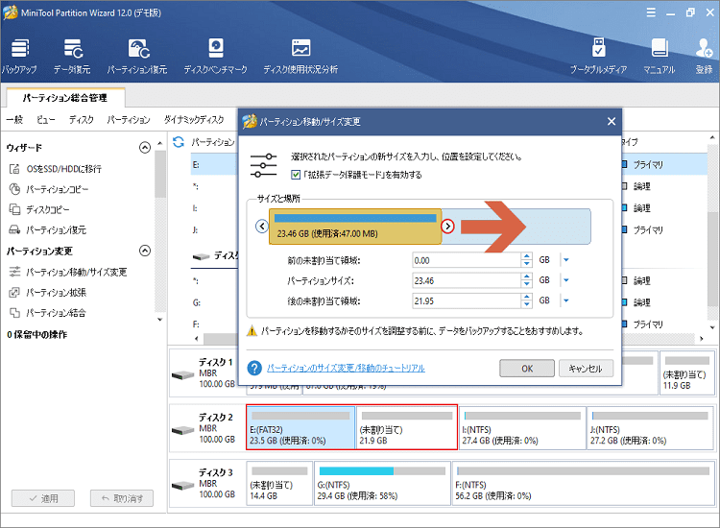Open the General (一般) menu
Image resolution: width=720 pixels, height=528 pixels.
coord(14,120)
